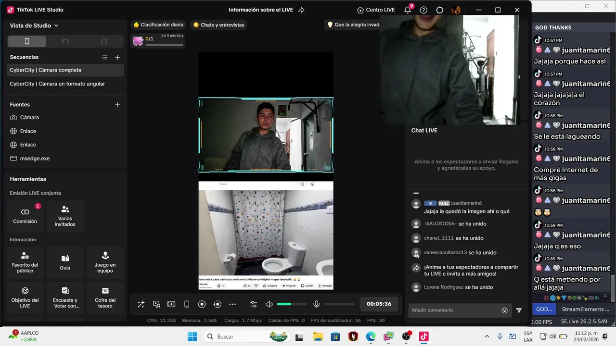Open the Coemisión tool
Screen dimensions: 616x346
(25, 216)
